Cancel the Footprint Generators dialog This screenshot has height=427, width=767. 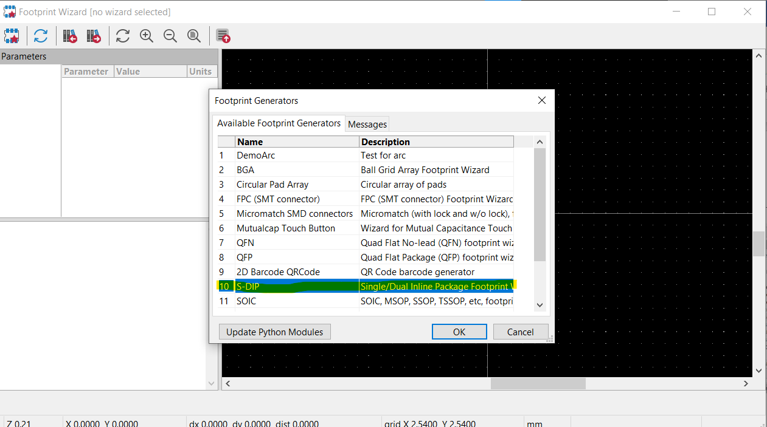(x=520, y=332)
